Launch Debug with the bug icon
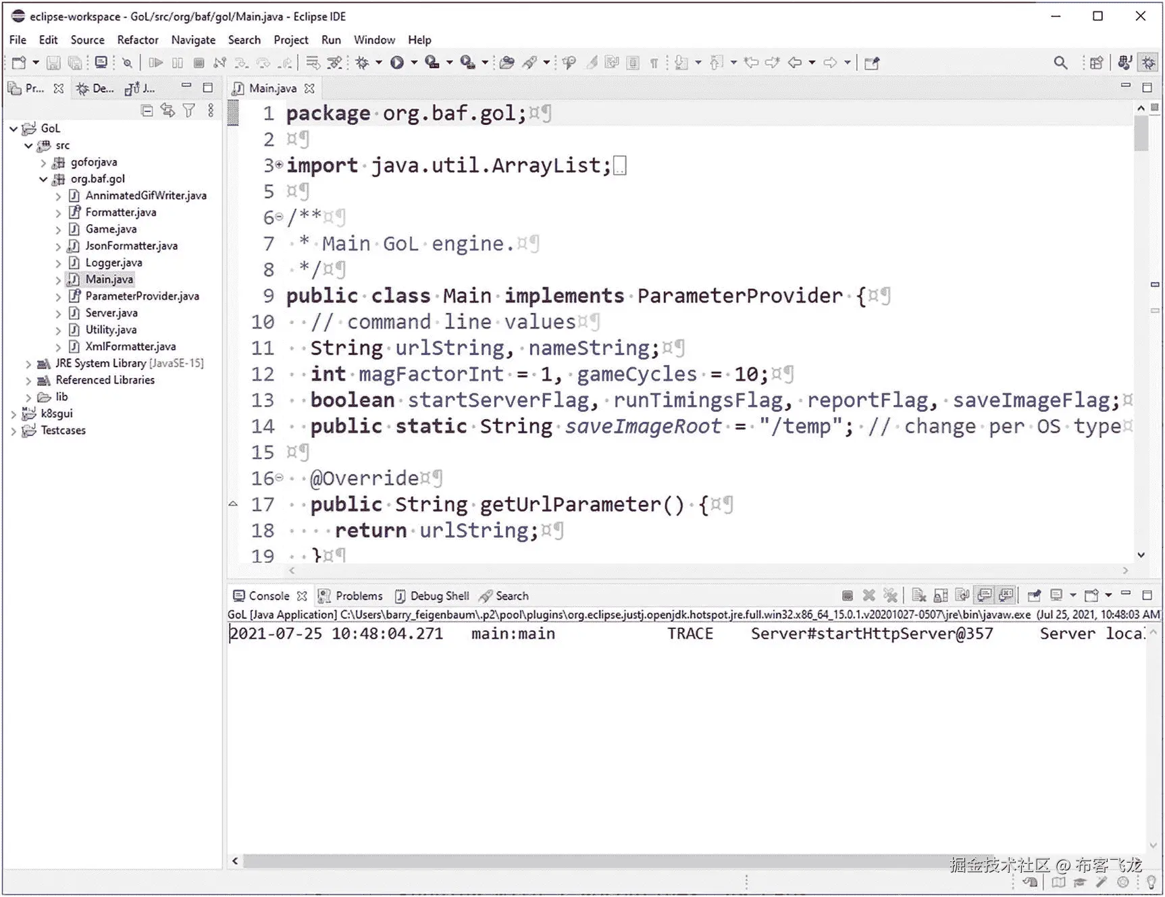 [363, 63]
